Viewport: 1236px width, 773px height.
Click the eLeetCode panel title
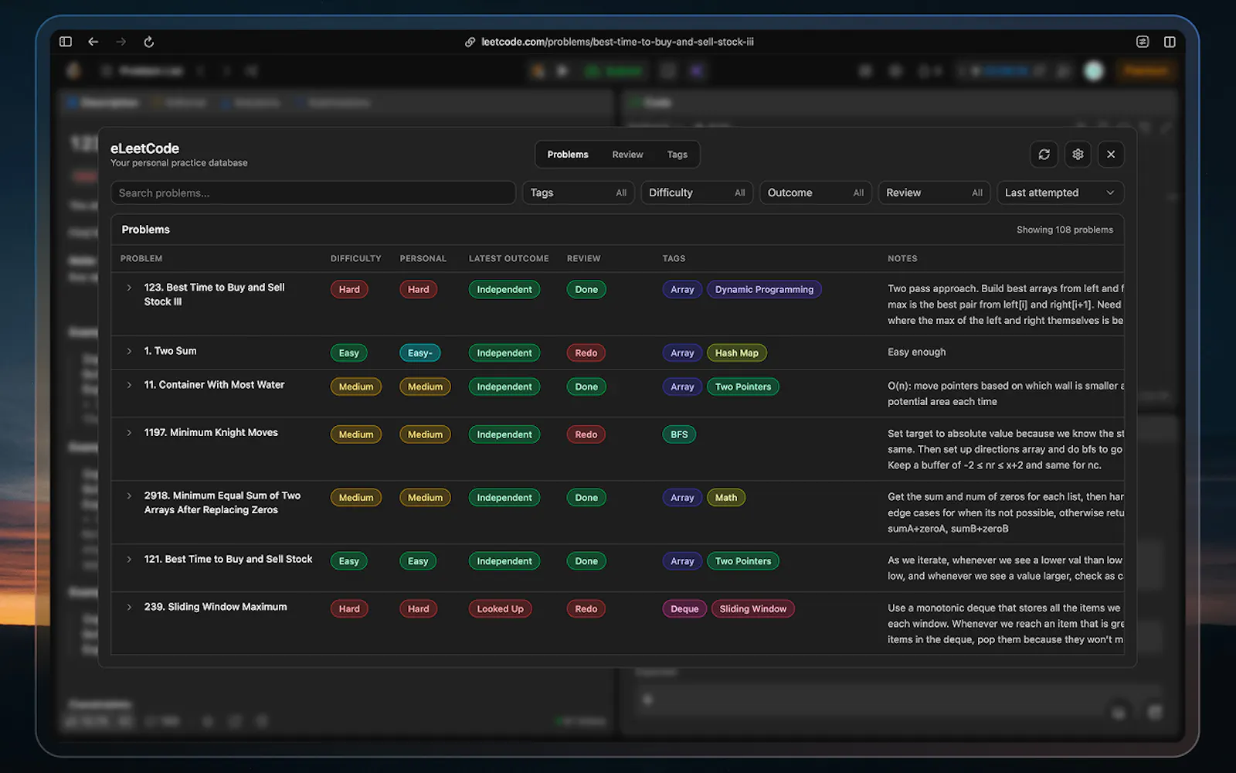coord(144,148)
